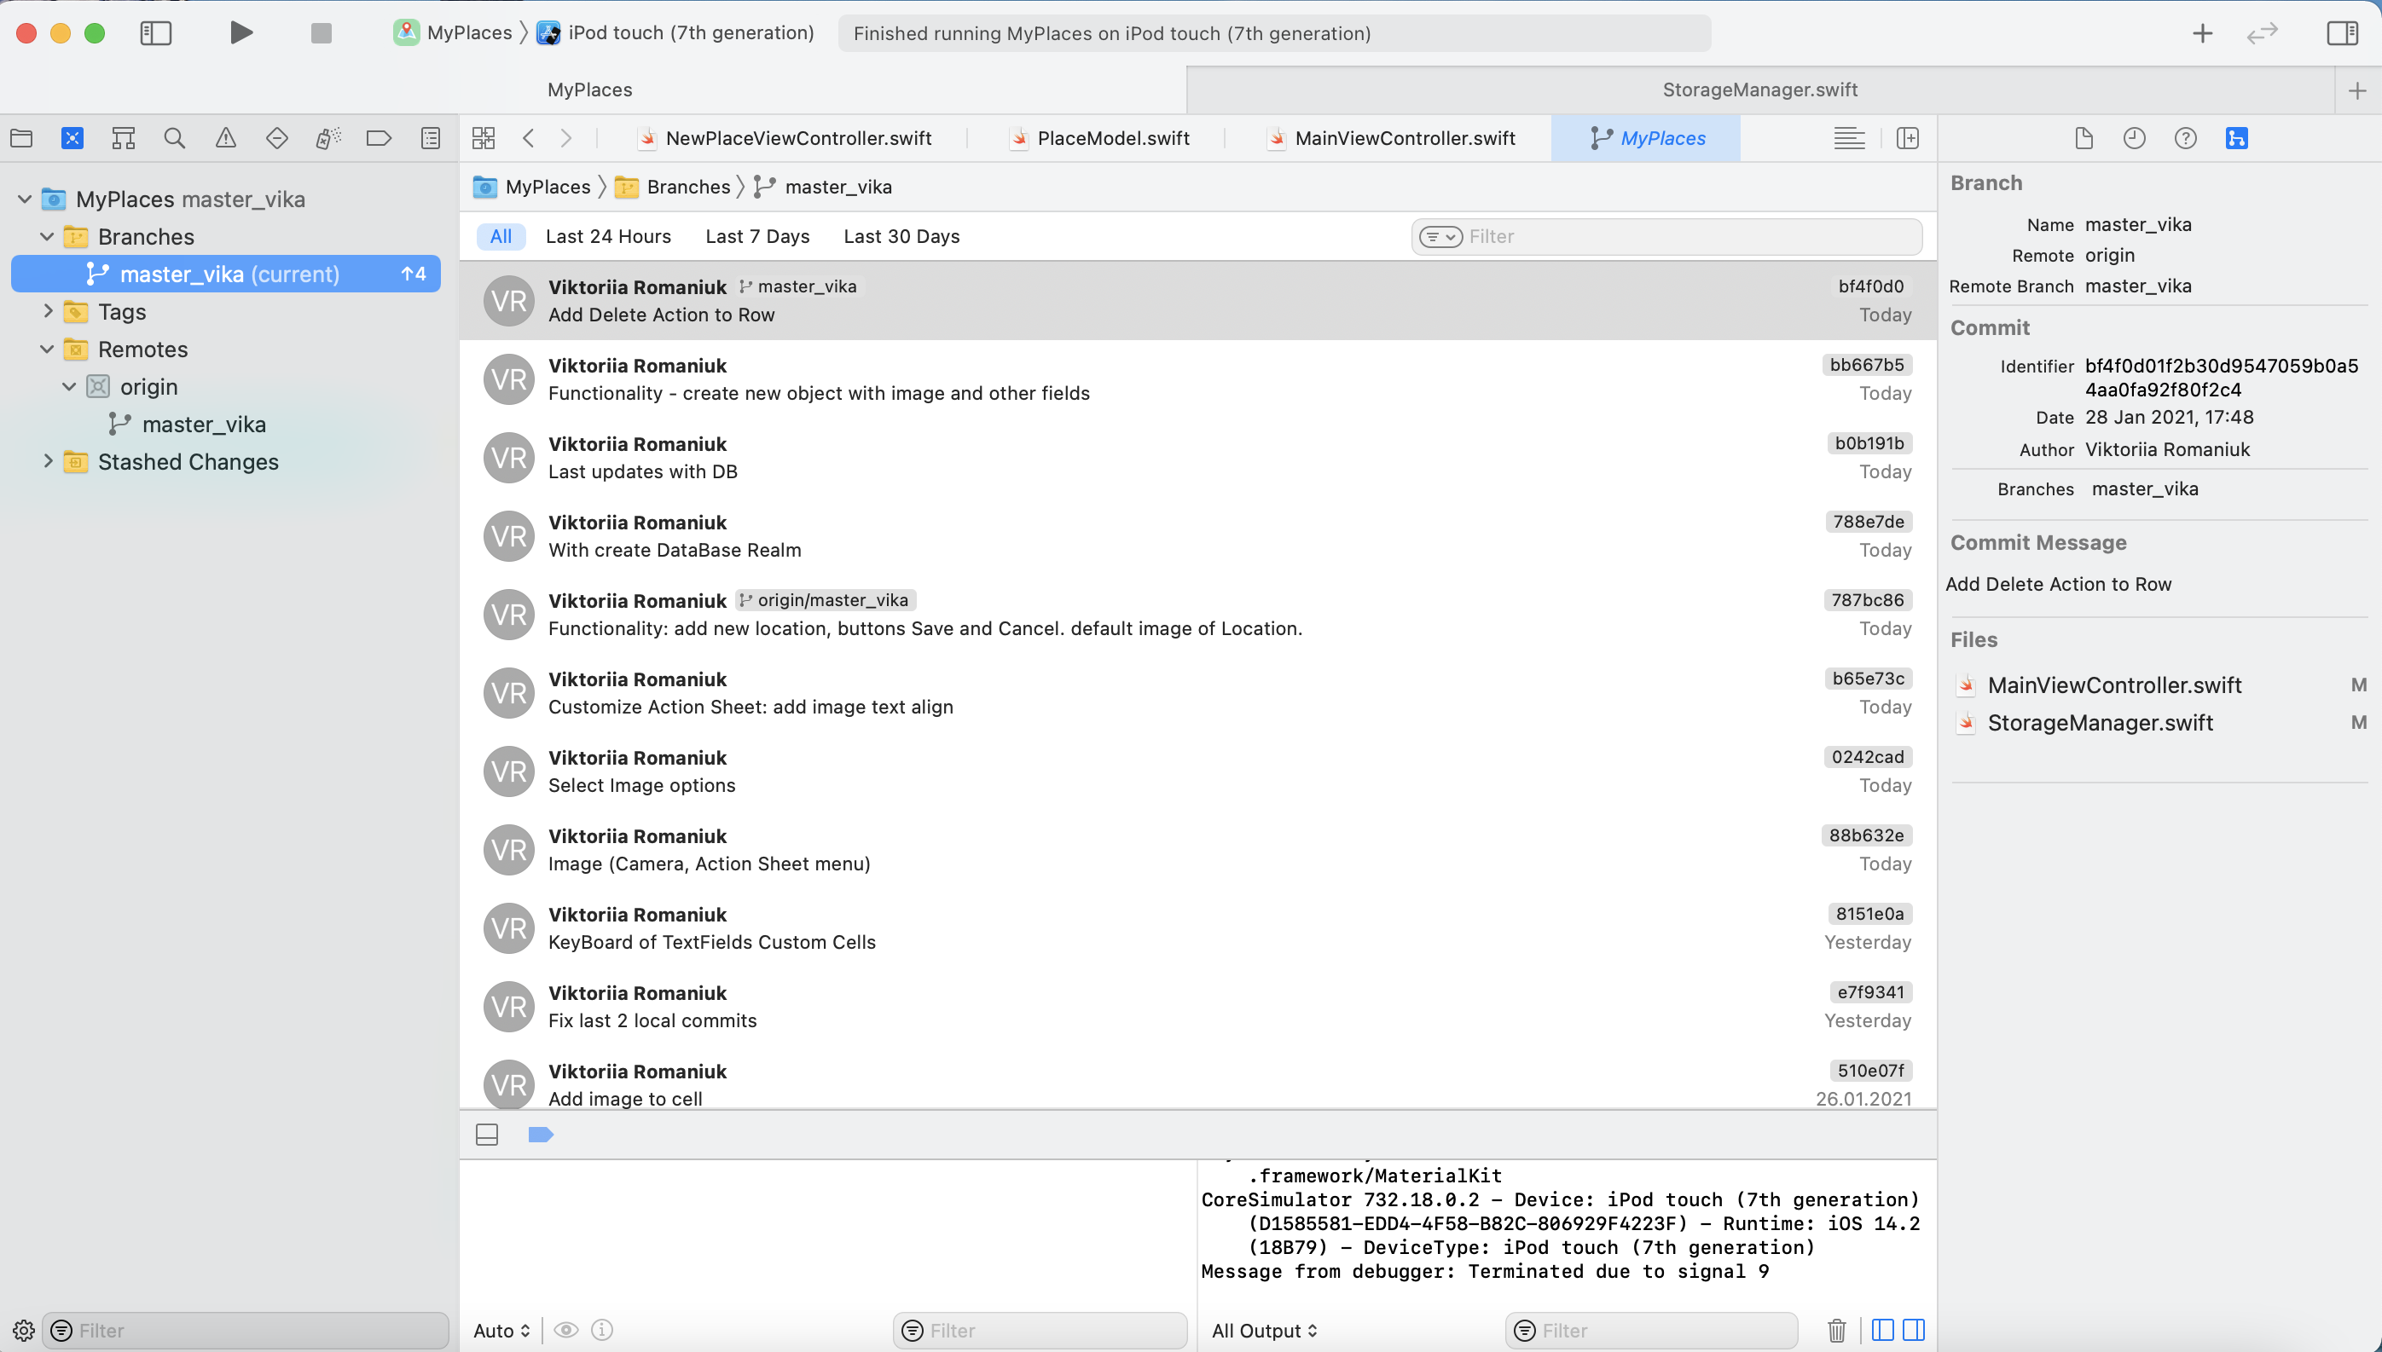Open the Issue navigator

coord(226,138)
